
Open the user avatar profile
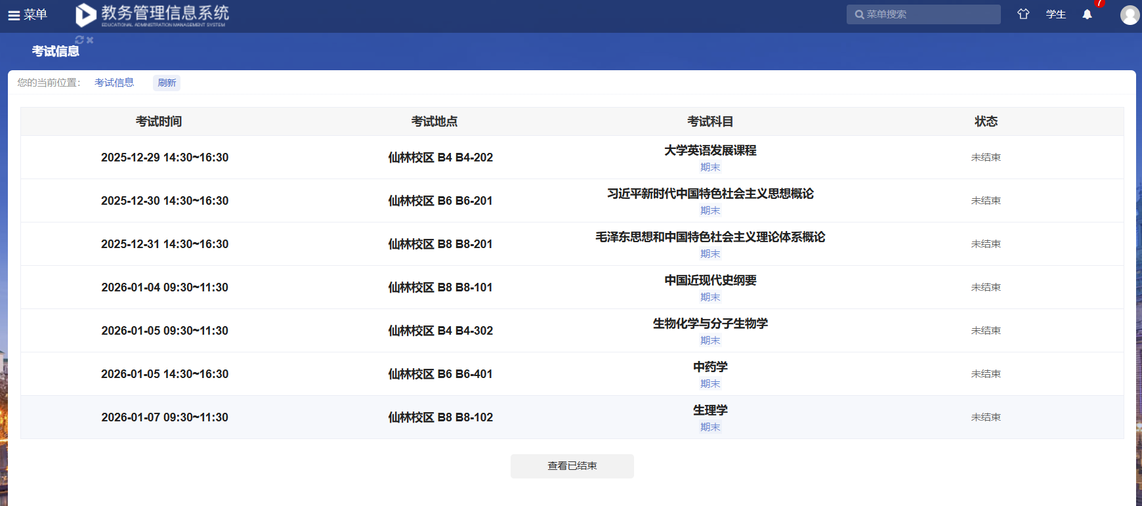(x=1130, y=14)
